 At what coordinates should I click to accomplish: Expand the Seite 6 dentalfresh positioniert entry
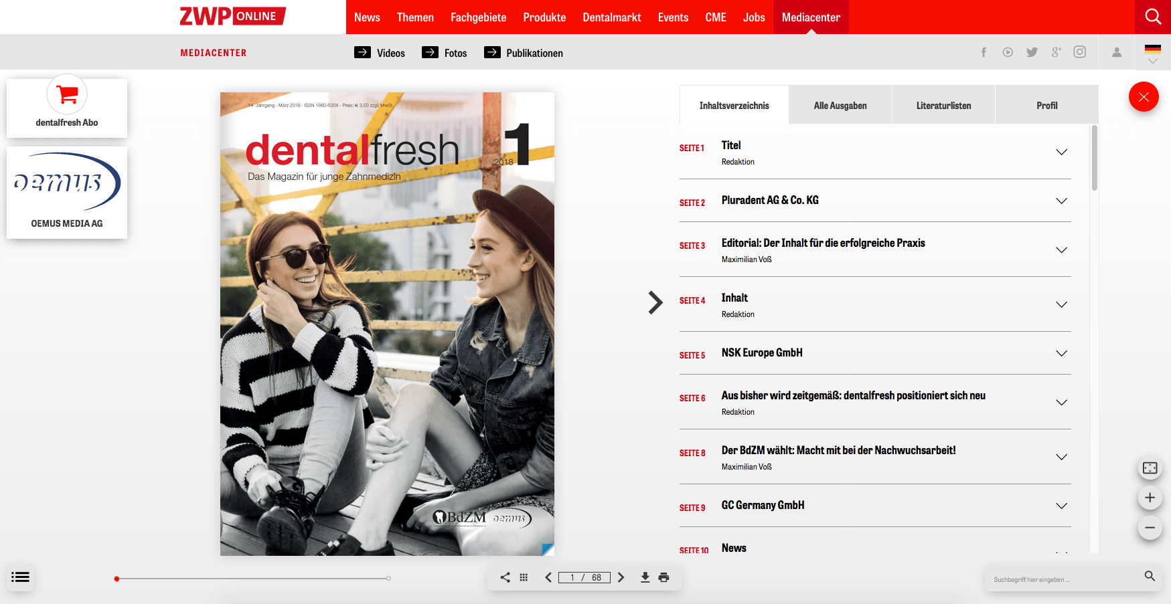click(1061, 402)
